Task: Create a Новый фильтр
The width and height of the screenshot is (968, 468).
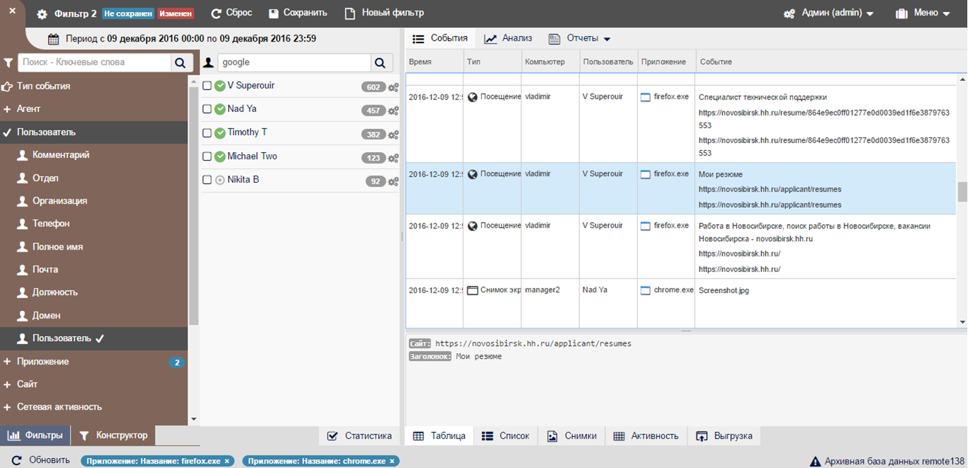Action: coord(385,13)
